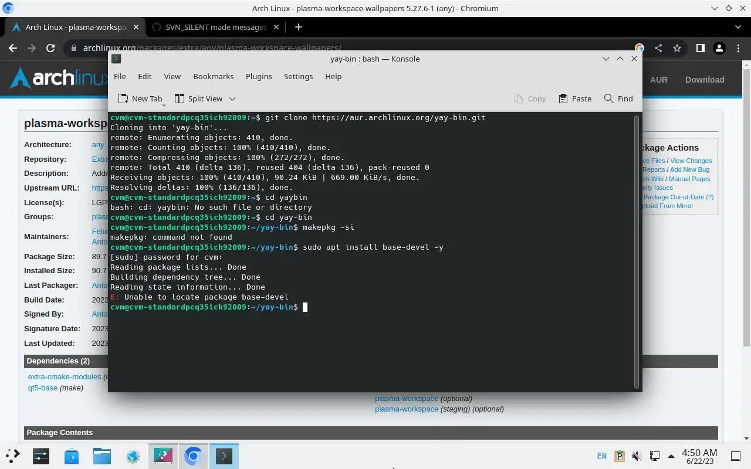Click the terminal prompt input area
Image resolution: width=751 pixels, height=469 pixels.
tap(305, 307)
